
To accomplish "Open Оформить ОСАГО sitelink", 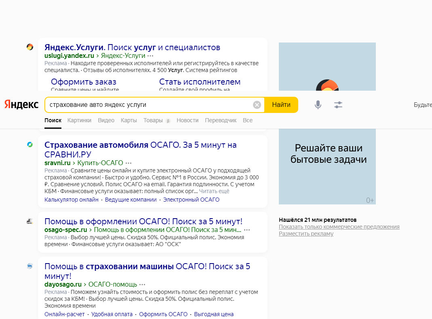I will click(163, 314).
